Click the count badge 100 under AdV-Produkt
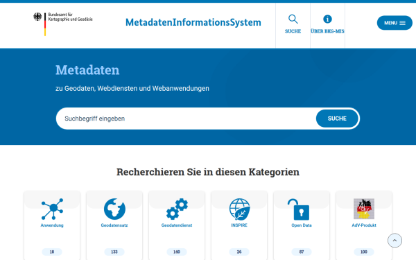This screenshot has height=260, width=416. point(364,252)
